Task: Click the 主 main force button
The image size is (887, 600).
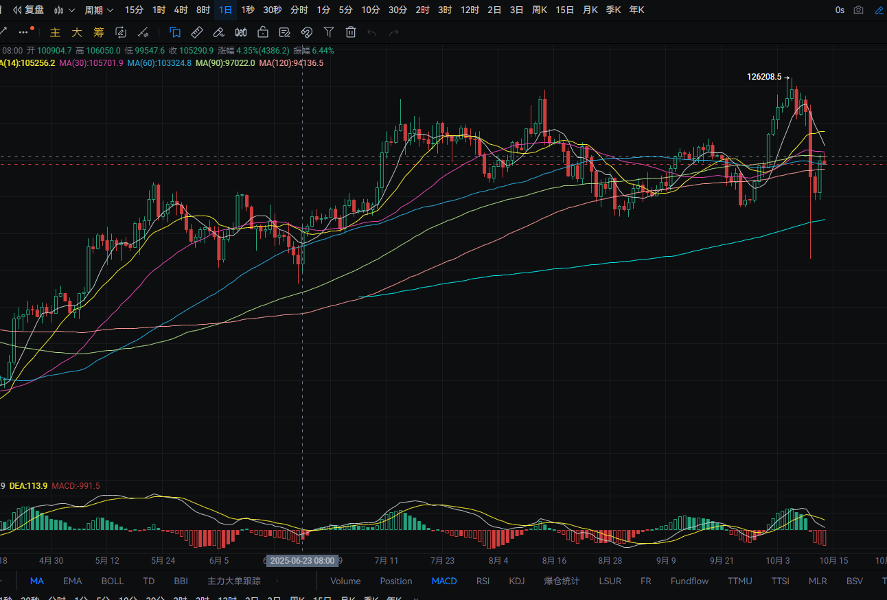Action: [56, 32]
